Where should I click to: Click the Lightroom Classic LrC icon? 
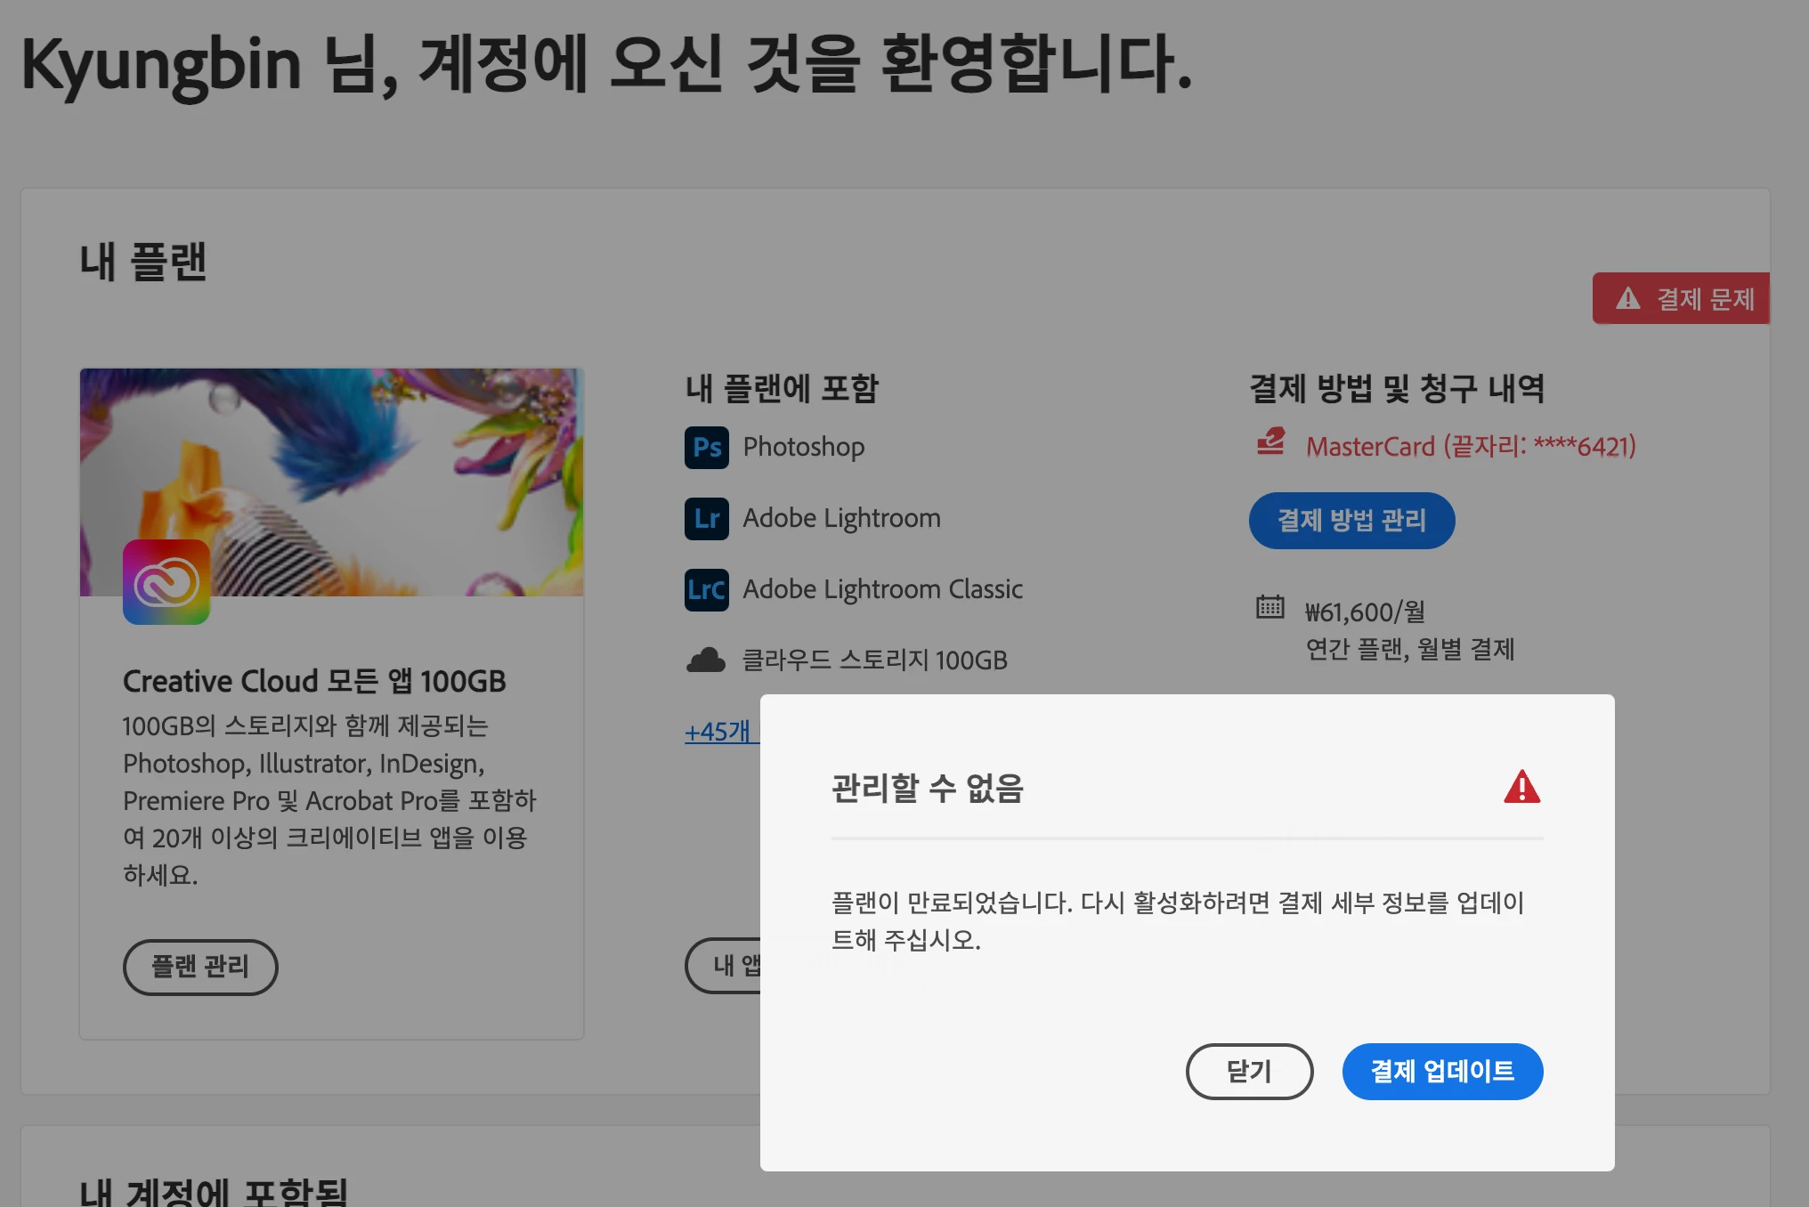click(706, 589)
